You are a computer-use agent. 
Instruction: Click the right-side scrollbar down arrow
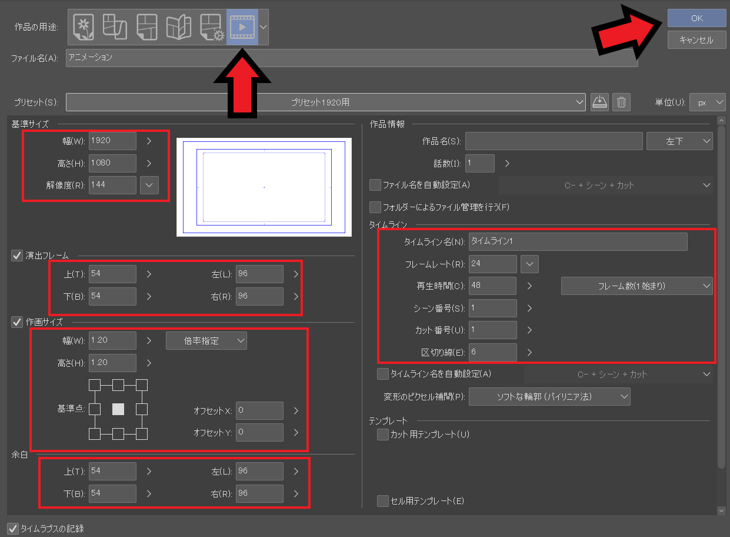[722, 511]
